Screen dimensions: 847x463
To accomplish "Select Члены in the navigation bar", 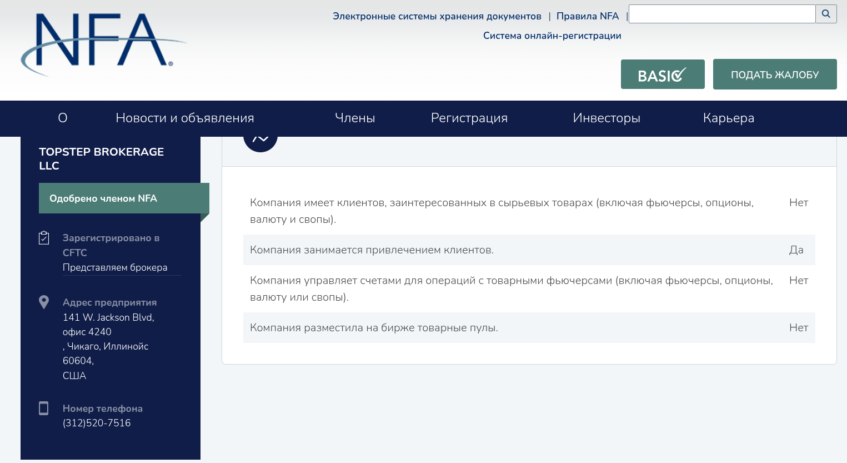I will click(355, 118).
